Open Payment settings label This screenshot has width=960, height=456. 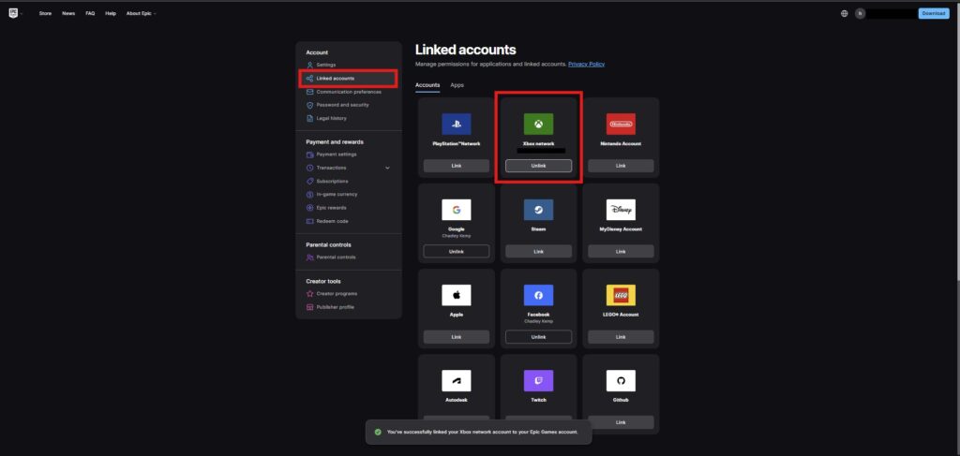tap(337, 154)
